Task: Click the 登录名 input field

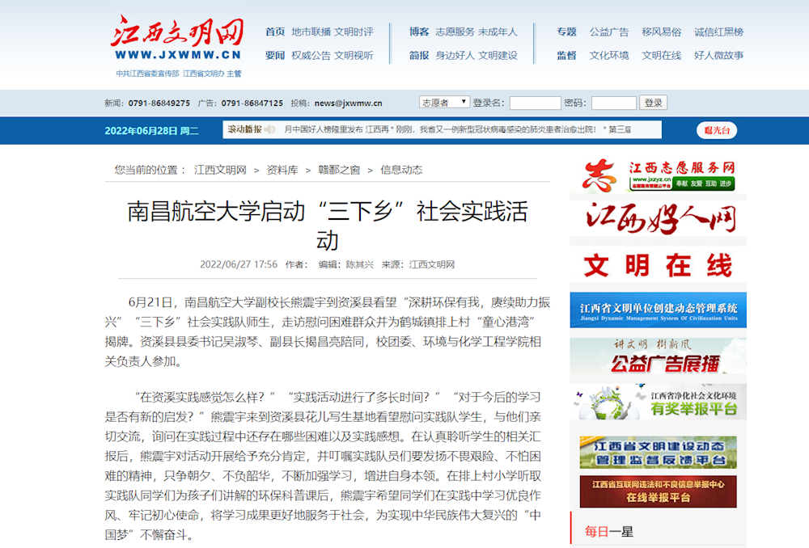Action: click(535, 103)
